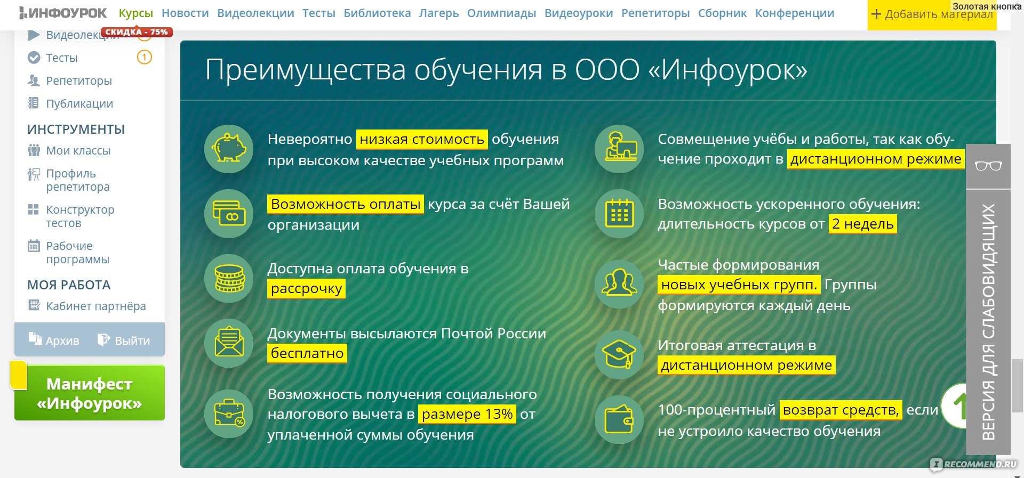Click the calendar accelerated learning icon
Viewport: 1024px width, 478px height.
point(619,214)
